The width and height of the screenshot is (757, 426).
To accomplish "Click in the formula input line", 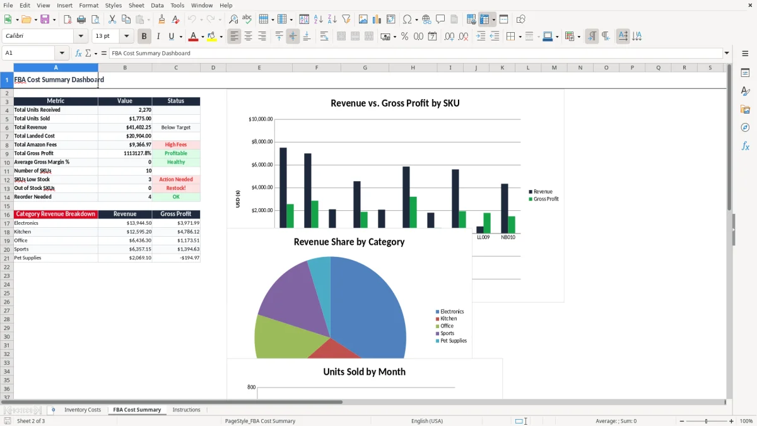I will pos(415,53).
